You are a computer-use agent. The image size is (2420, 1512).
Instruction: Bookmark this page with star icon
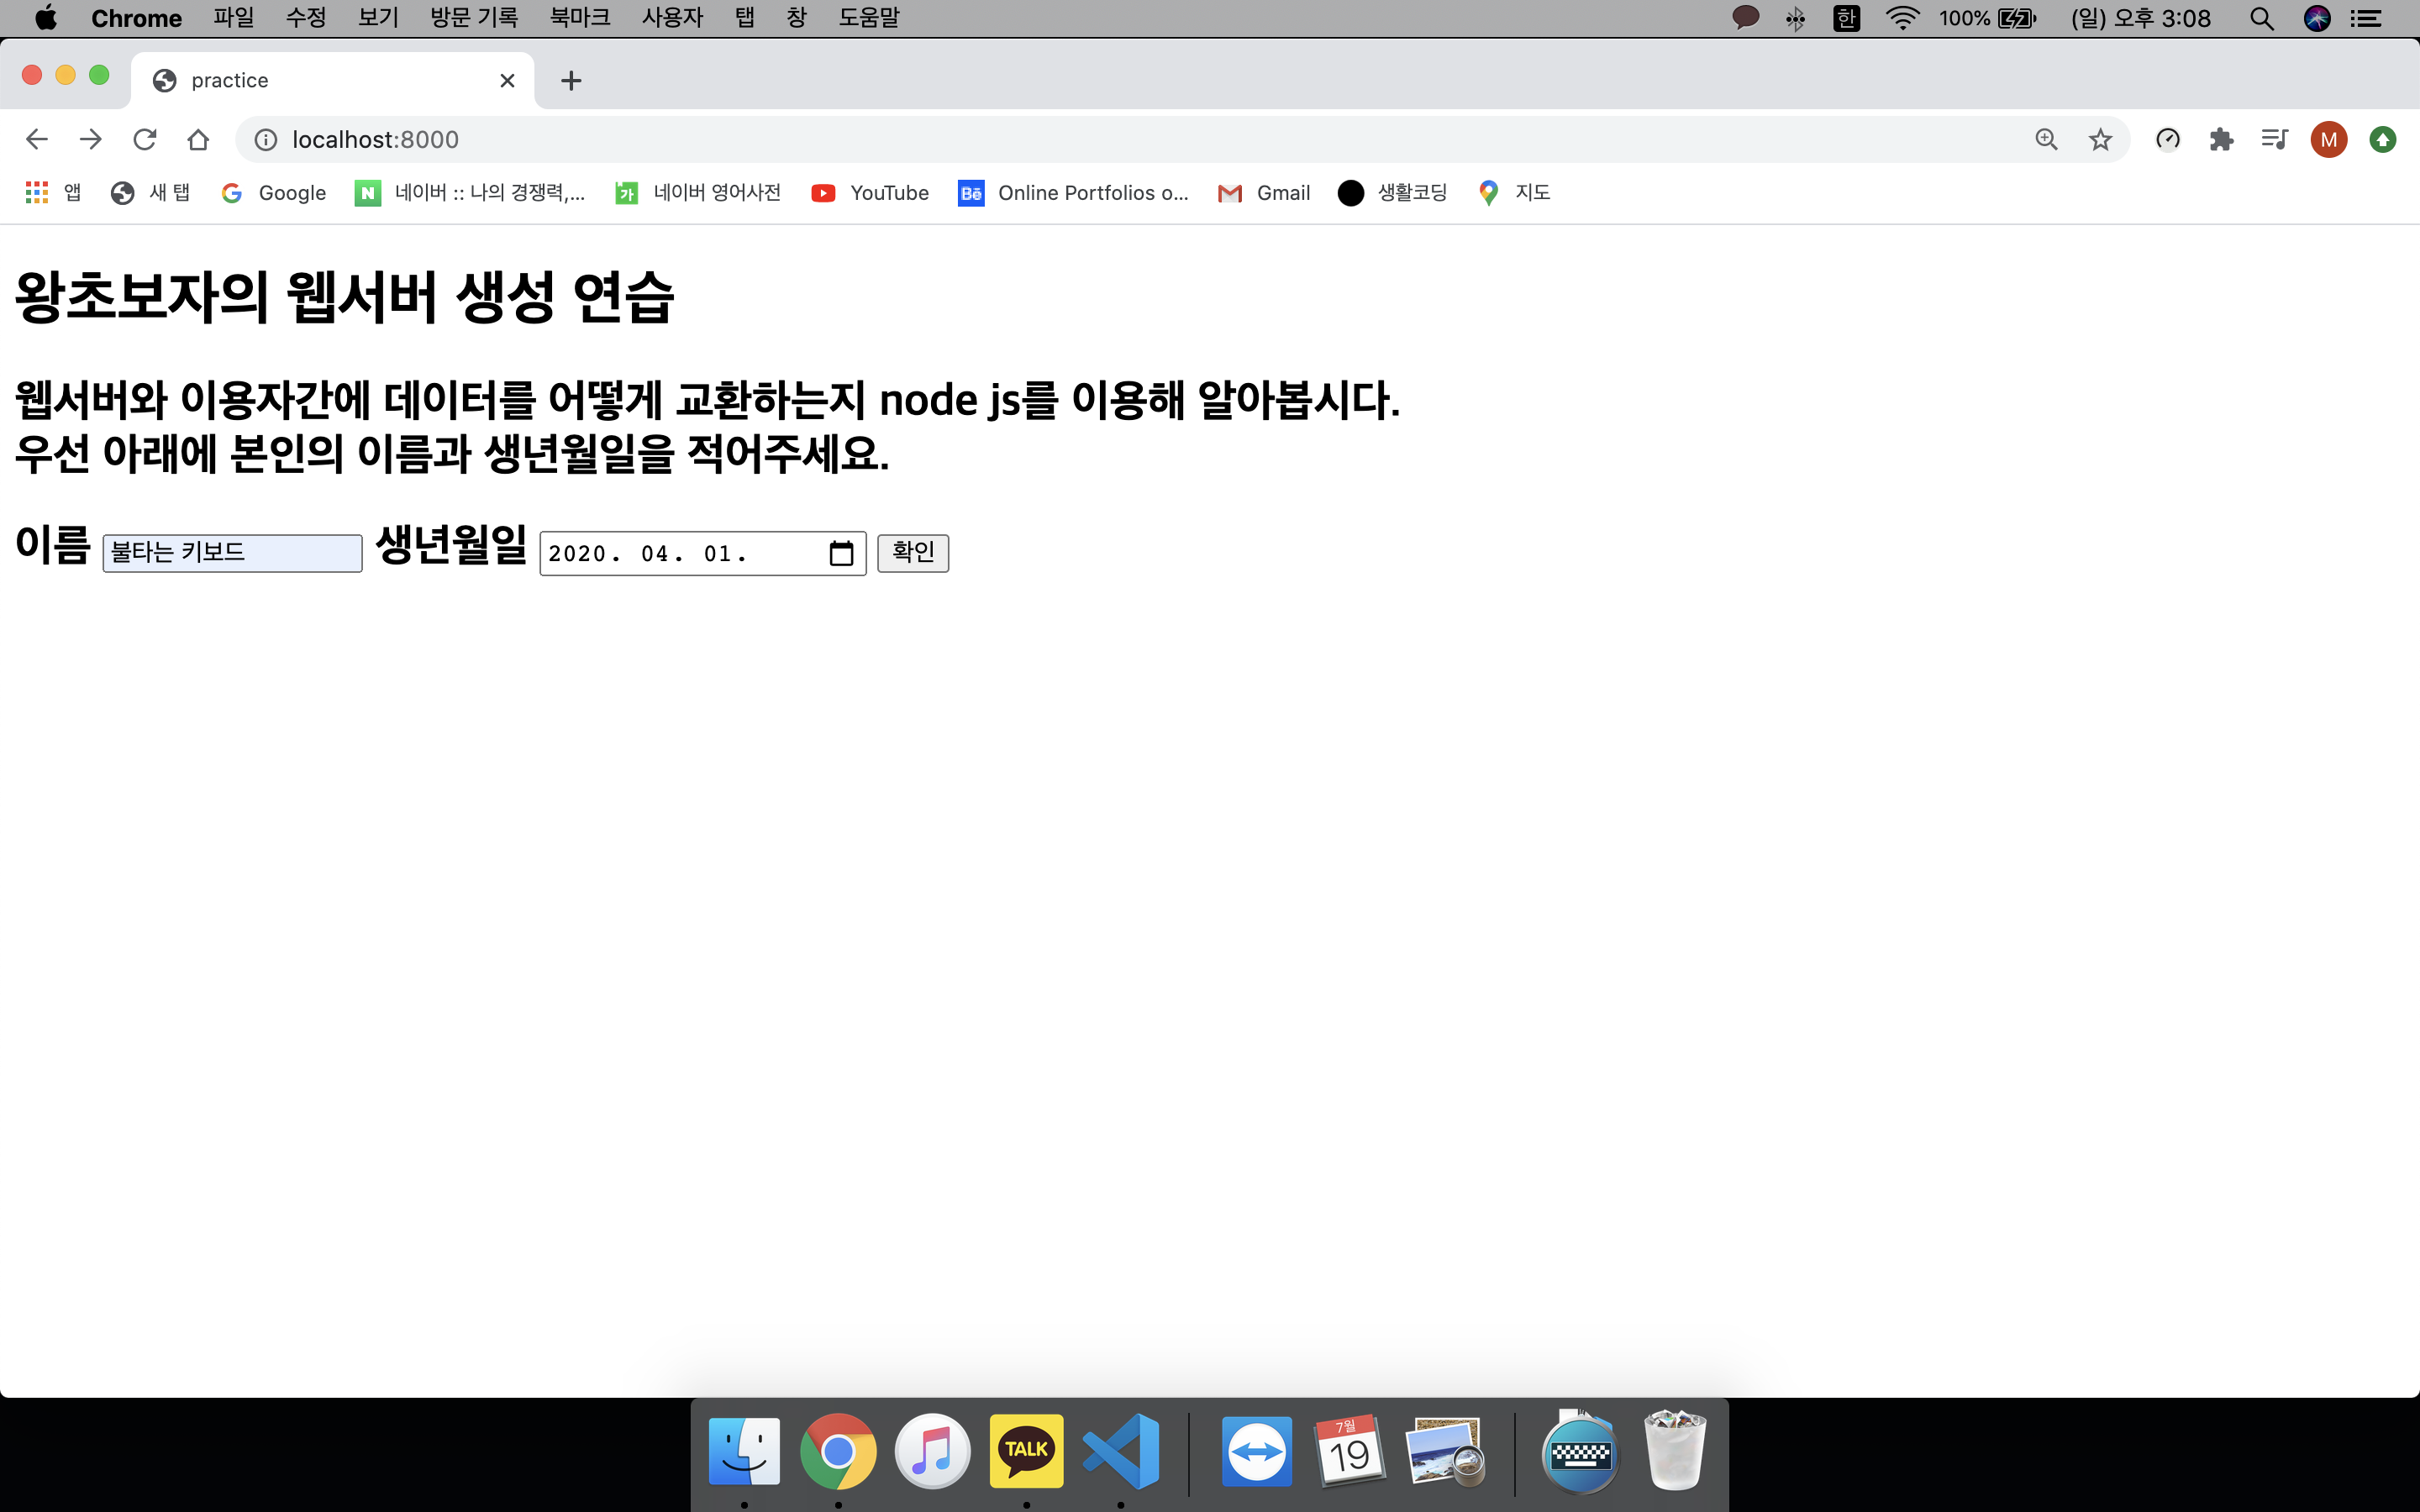click(x=2100, y=139)
